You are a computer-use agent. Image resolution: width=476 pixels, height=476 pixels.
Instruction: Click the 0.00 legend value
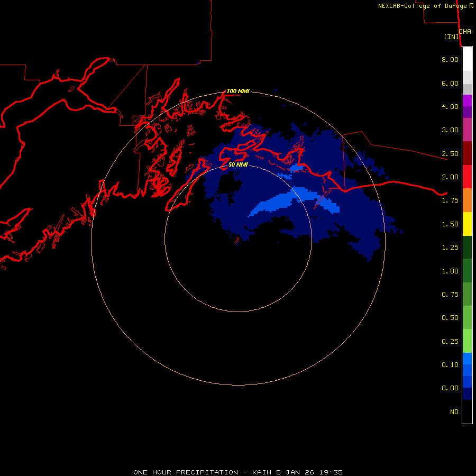coord(450,388)
